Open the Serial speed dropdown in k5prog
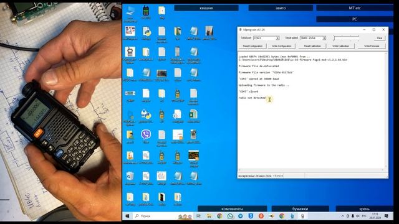The image size is (399, 224). pyautogui.click(x=313, y=38)
